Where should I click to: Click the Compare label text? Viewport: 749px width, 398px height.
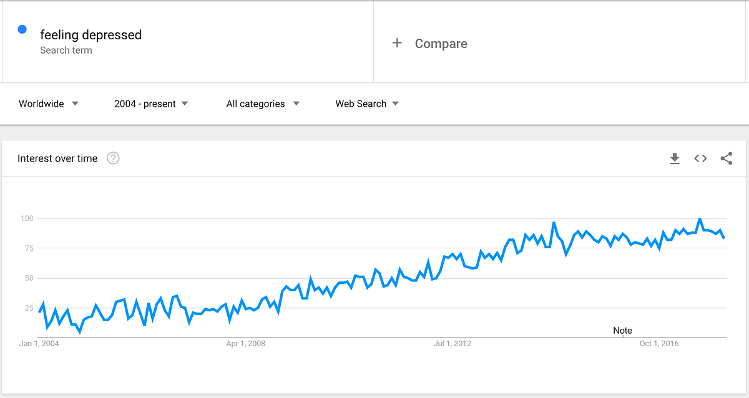(x=441, y=44)
